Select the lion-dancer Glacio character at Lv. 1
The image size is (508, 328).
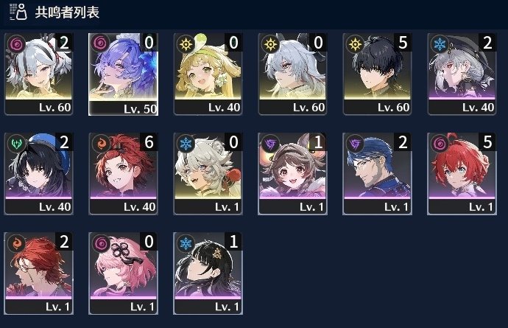point(208,173)
